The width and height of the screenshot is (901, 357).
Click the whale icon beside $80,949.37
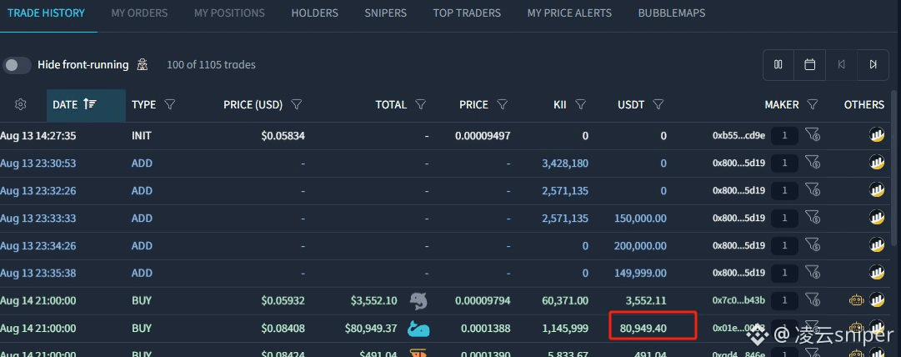(x=419, y=329)
